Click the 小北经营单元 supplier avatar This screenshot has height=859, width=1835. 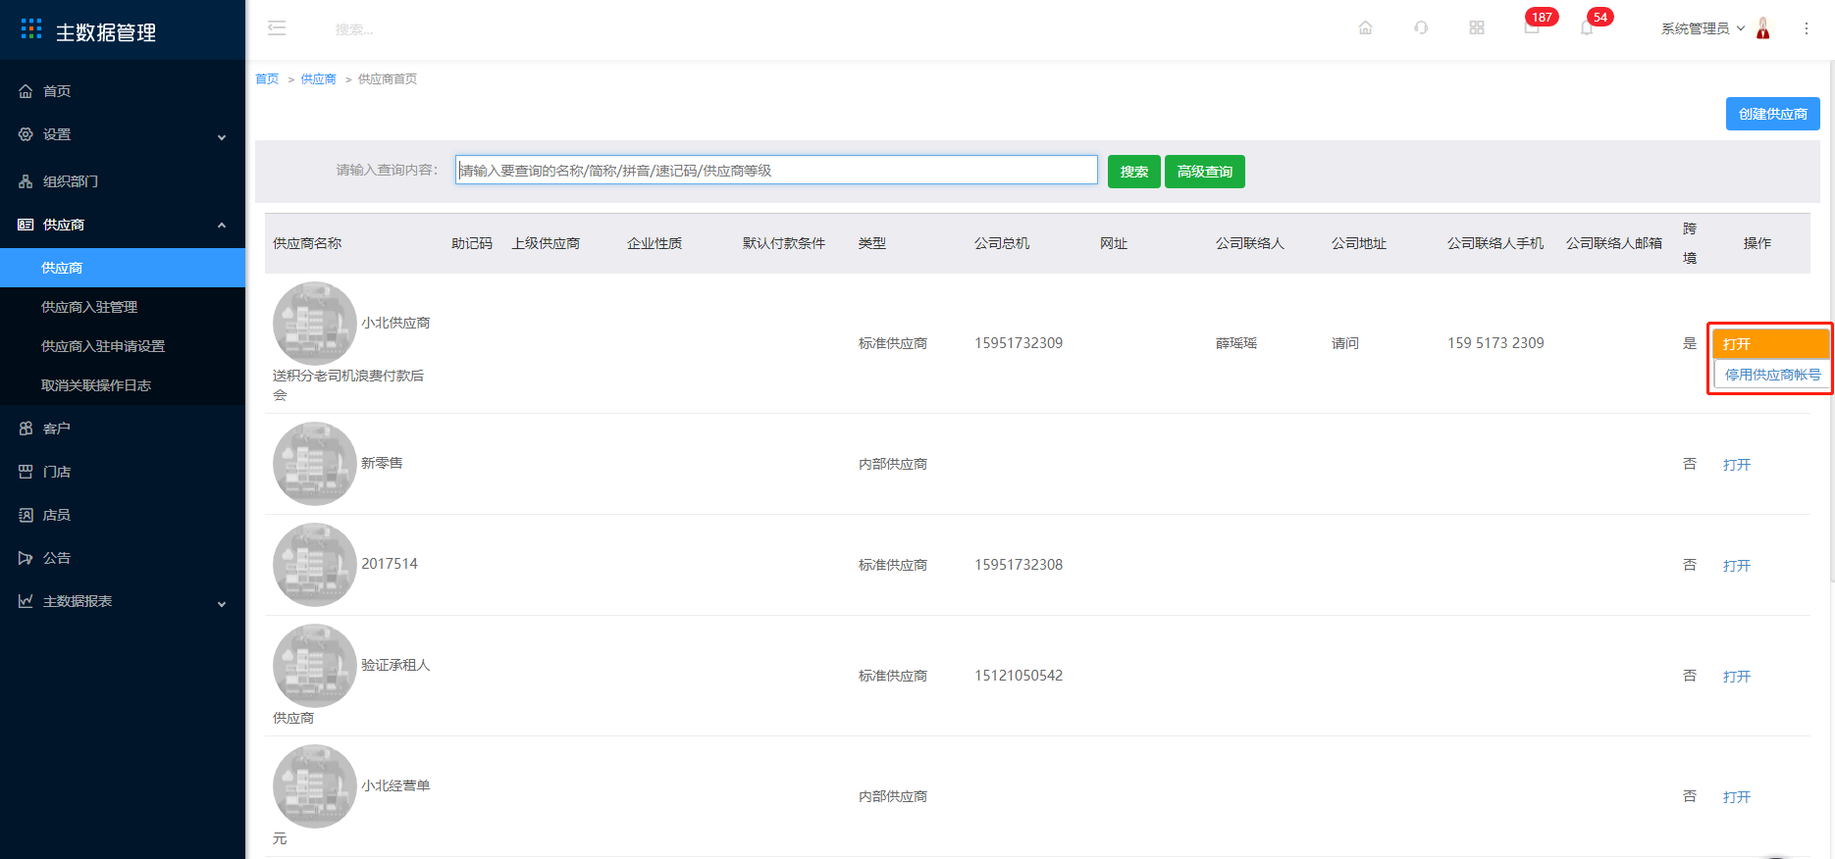tap(315, 786)
